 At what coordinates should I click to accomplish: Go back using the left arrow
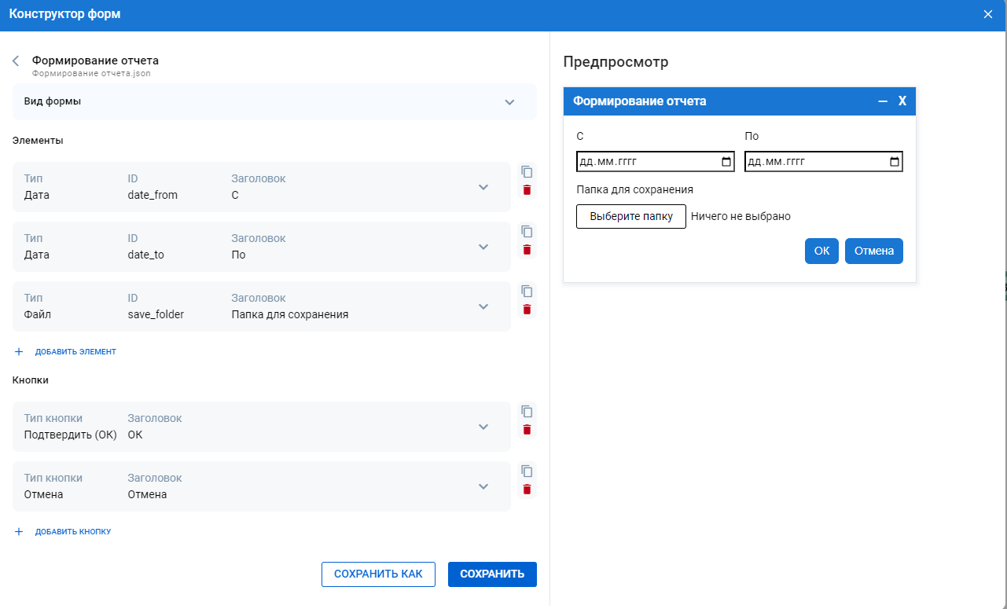16,61
